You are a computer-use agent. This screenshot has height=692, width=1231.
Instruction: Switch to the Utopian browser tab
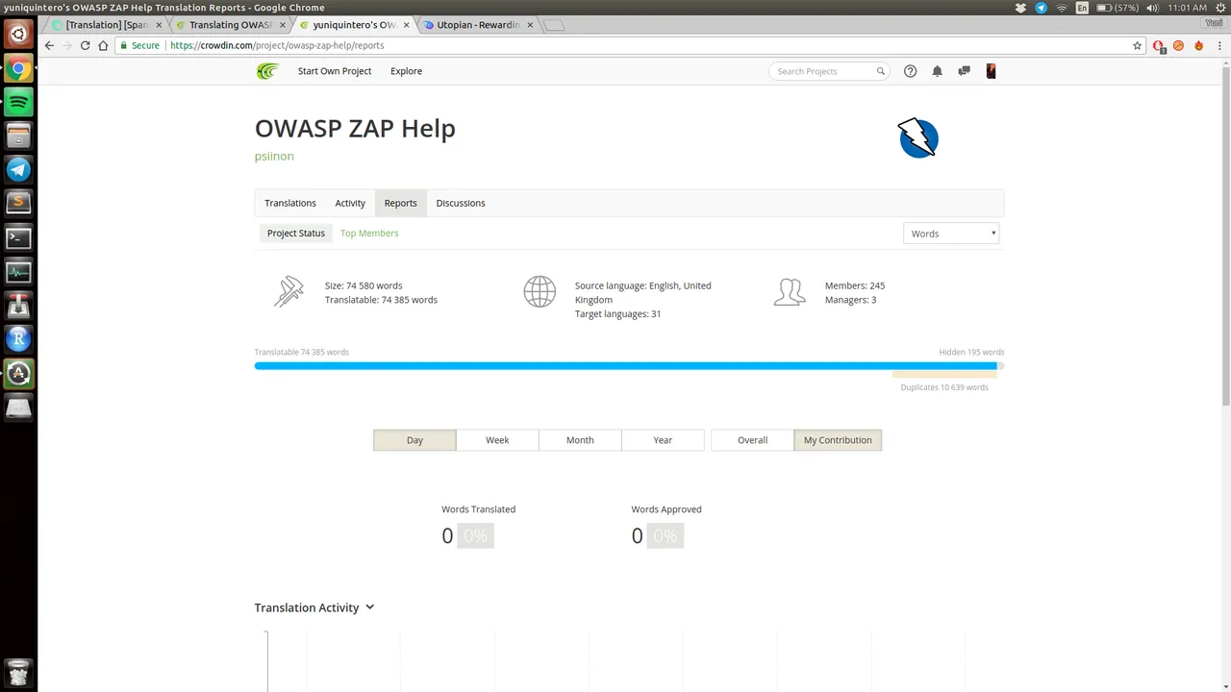pyautogui.click(x=478, y=25)
